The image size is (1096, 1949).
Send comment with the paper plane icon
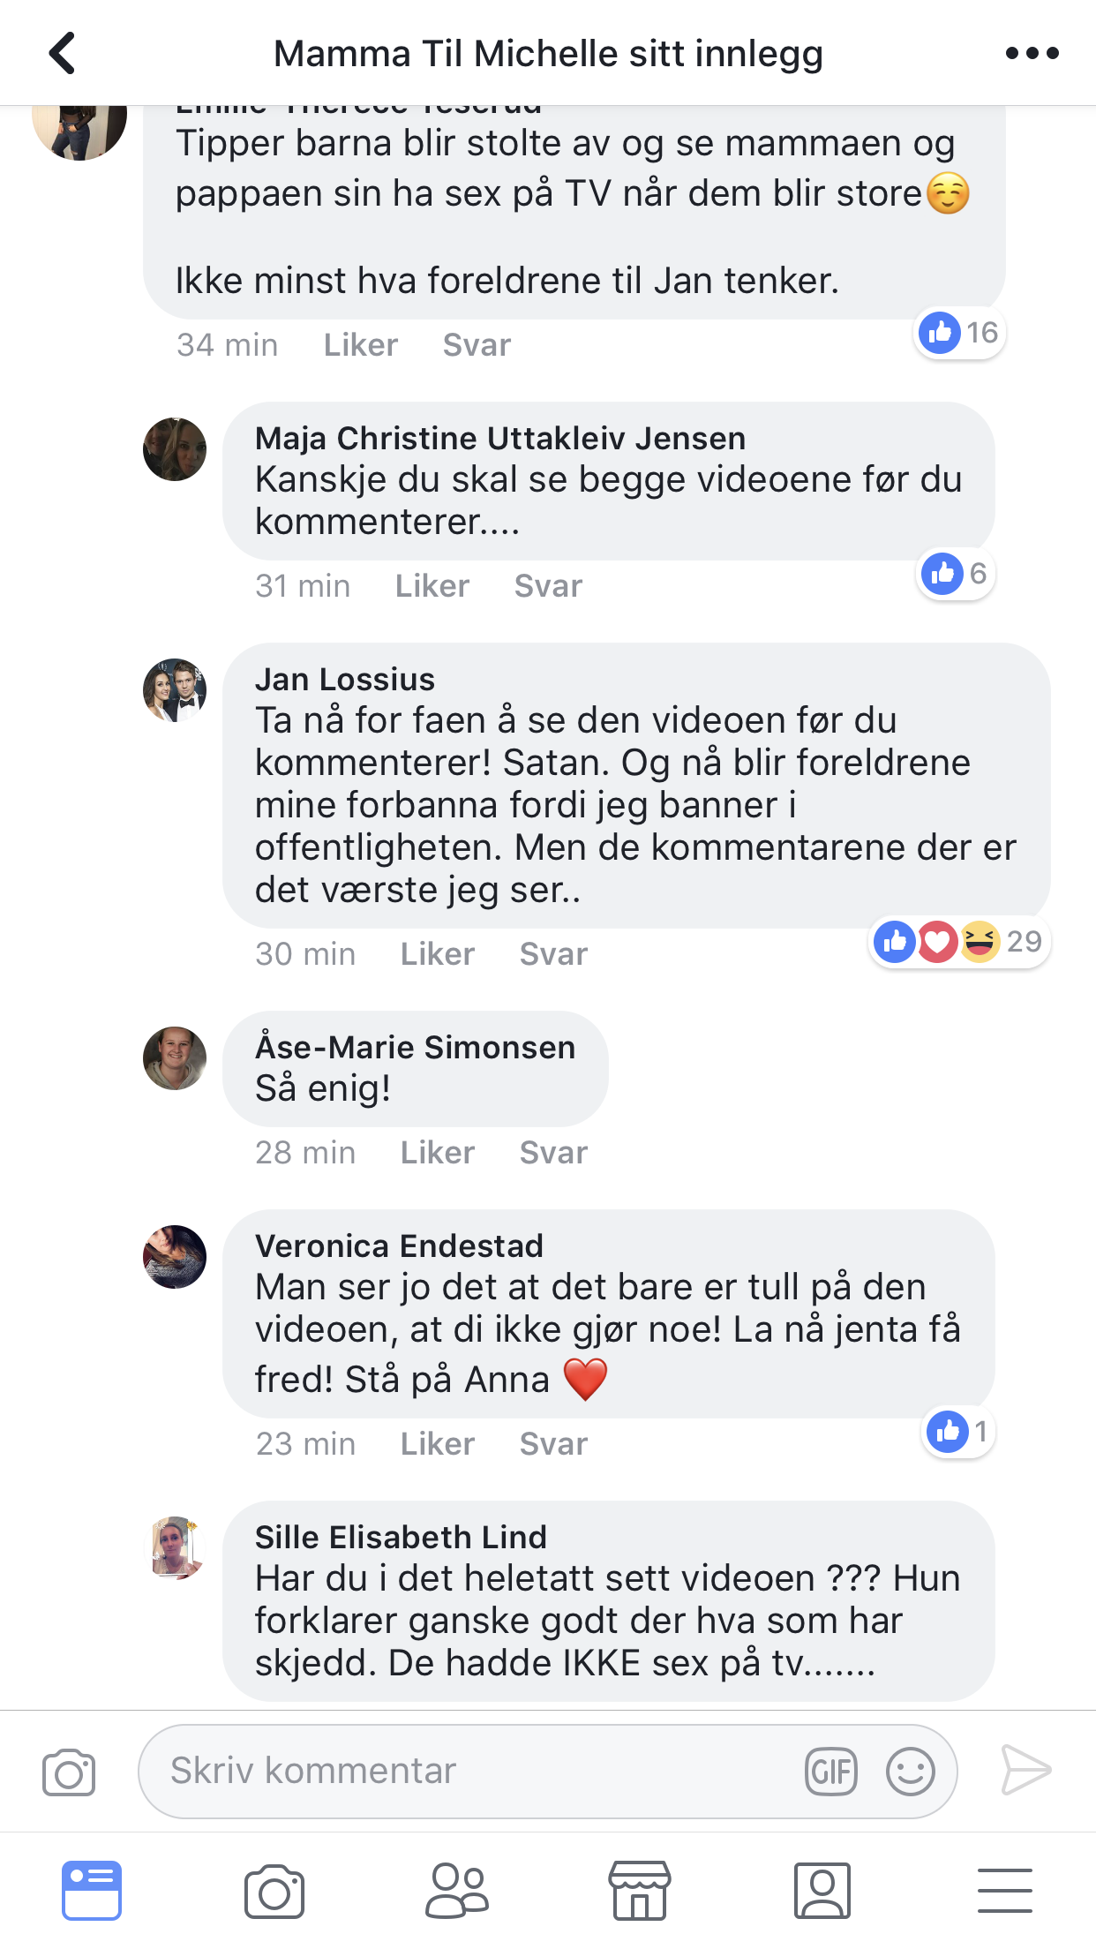point(1026,1770)
